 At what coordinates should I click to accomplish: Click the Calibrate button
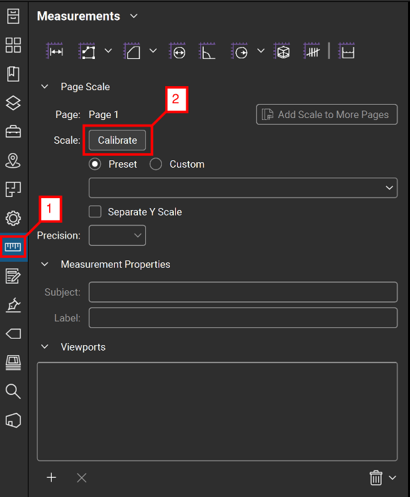(x=117, y=140)
